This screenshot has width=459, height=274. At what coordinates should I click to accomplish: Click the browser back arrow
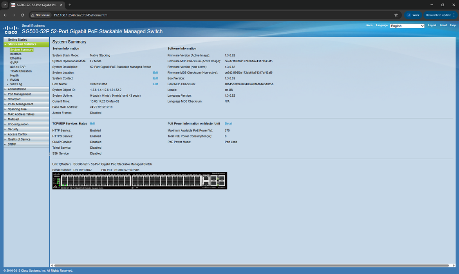5,15
